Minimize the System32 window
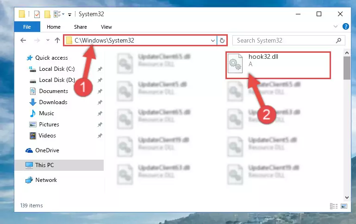356x224 pixels. [x=298, y=14]
